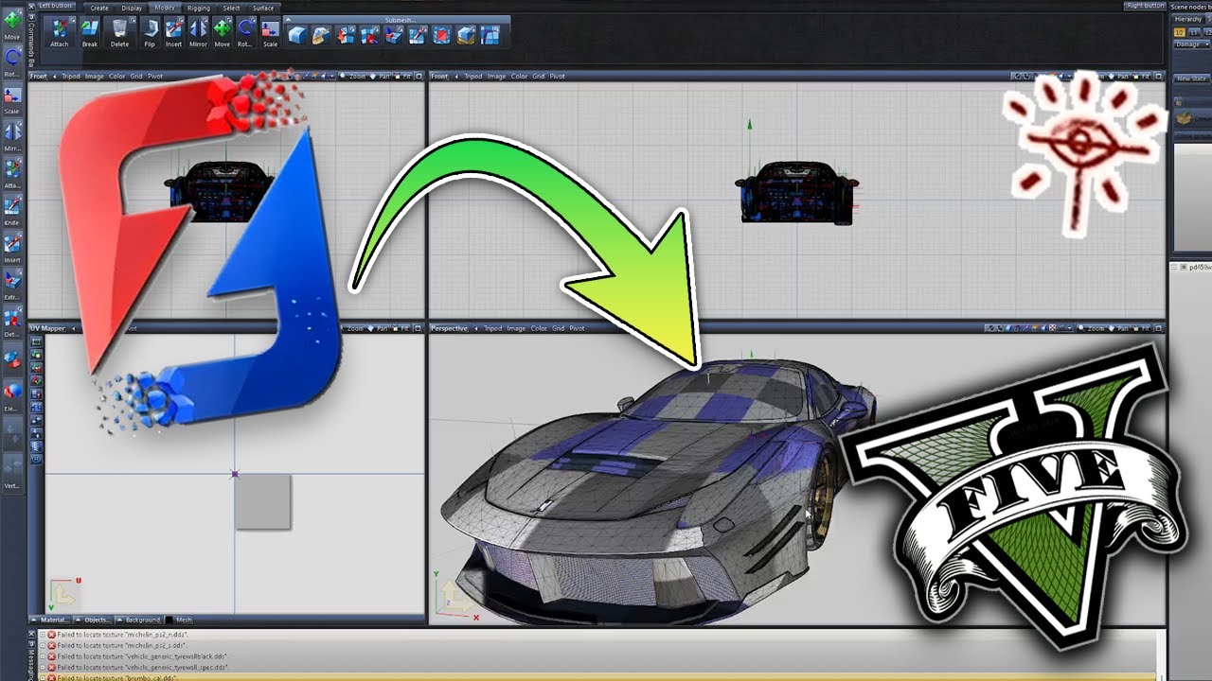Click the first Submesh cube icon
The width and height of the screenshot is (1212, 681).
click(297, 35)
